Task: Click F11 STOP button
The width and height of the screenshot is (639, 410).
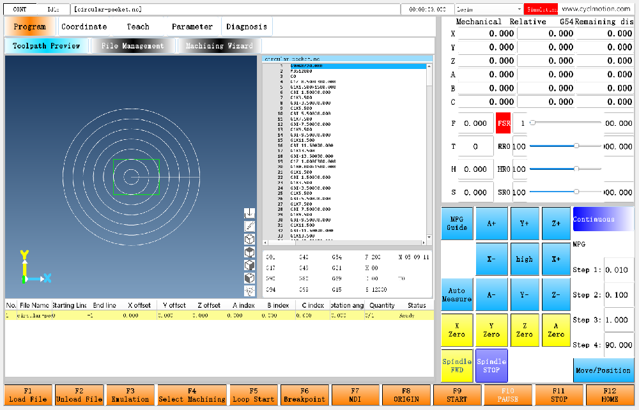Action: [x=558, y=395]
